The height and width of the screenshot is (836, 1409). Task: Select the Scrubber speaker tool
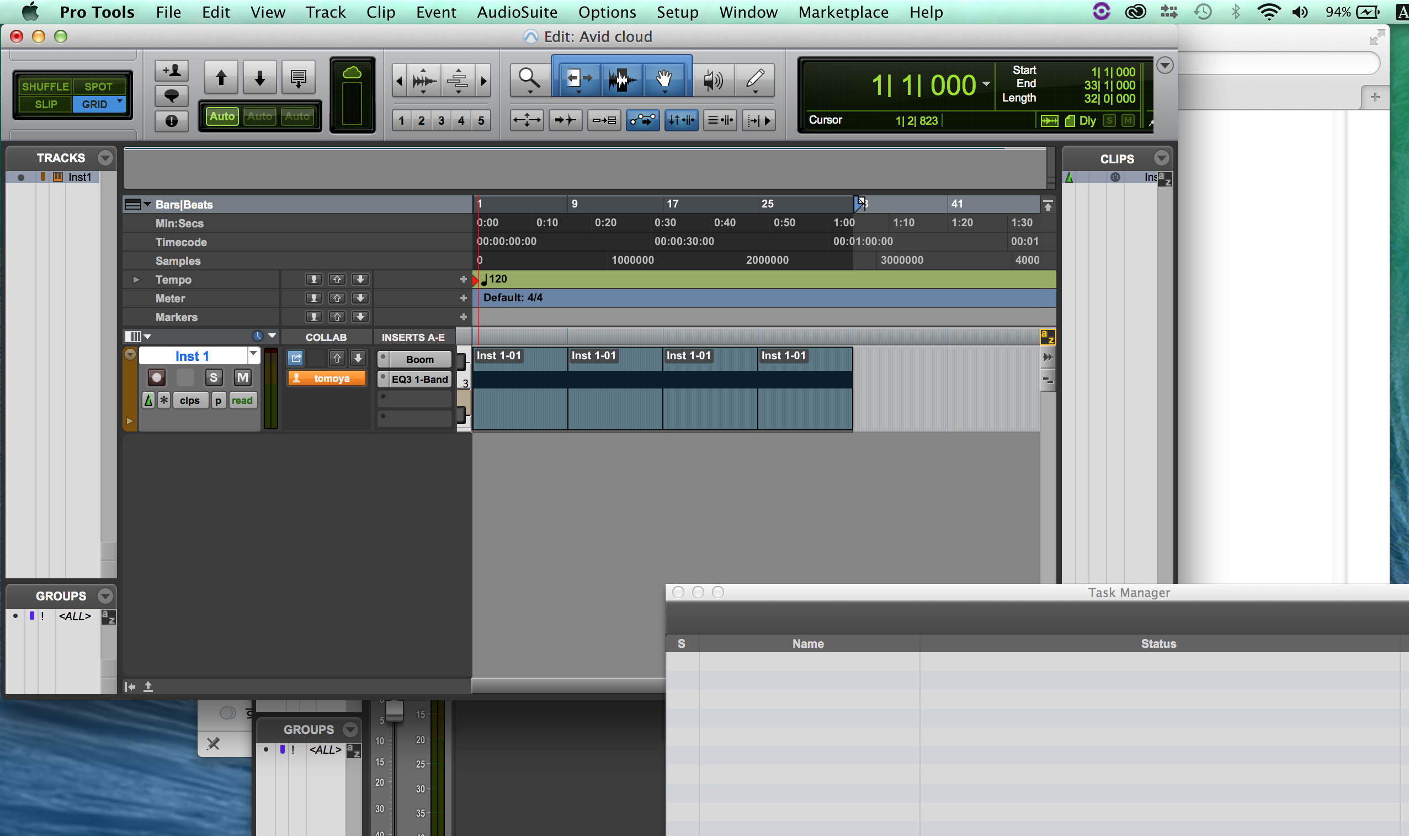pos(713,79)
